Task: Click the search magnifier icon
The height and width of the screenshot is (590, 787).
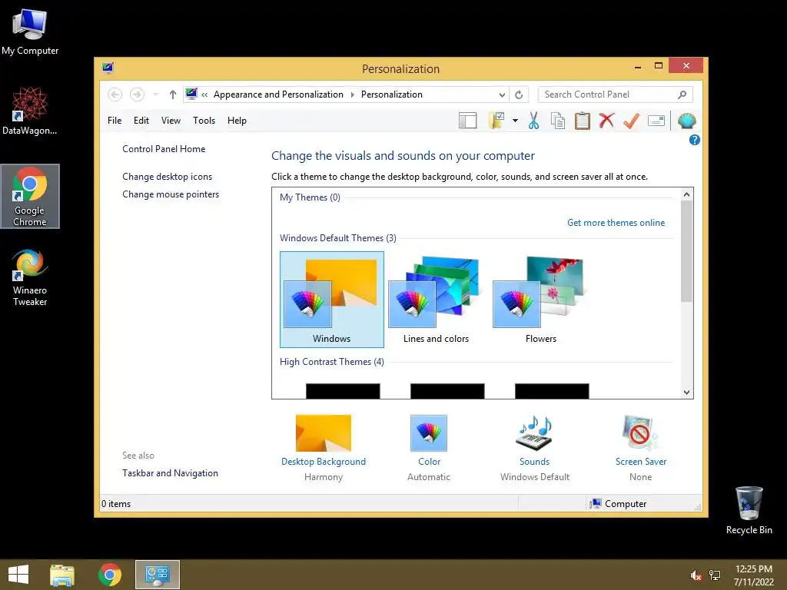Action: 682,94
